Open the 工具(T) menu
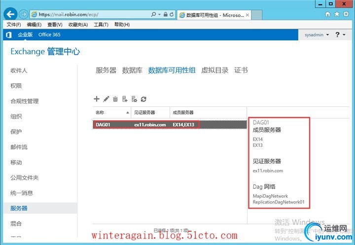Viewport: 355px width, 245px height. (101, 25)
